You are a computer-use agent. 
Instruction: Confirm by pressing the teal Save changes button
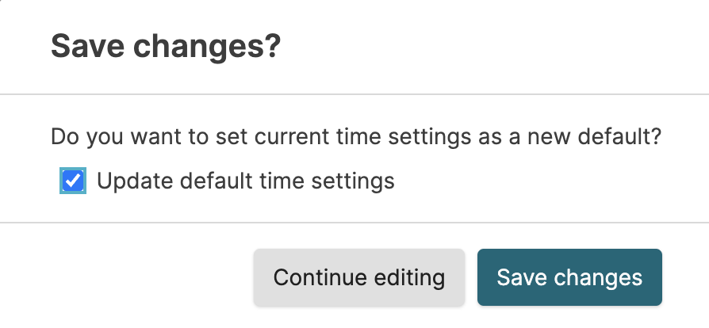(x=569, y=277)
